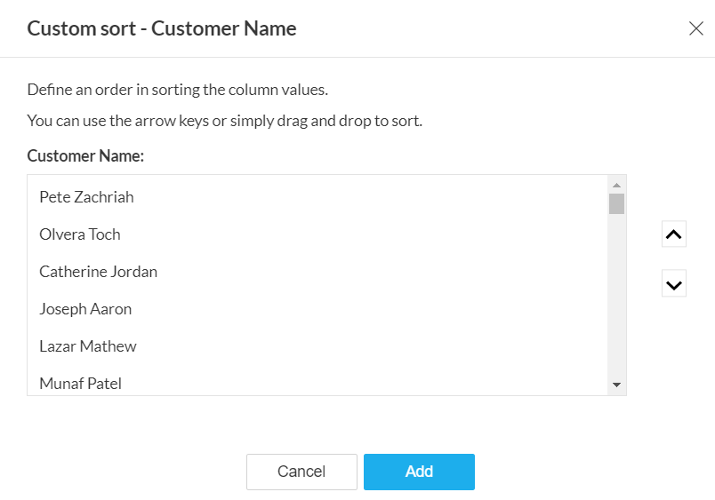Click the list scrollbar's up arrow
This screenshot has height=500, width=715.
pos(616,184)
